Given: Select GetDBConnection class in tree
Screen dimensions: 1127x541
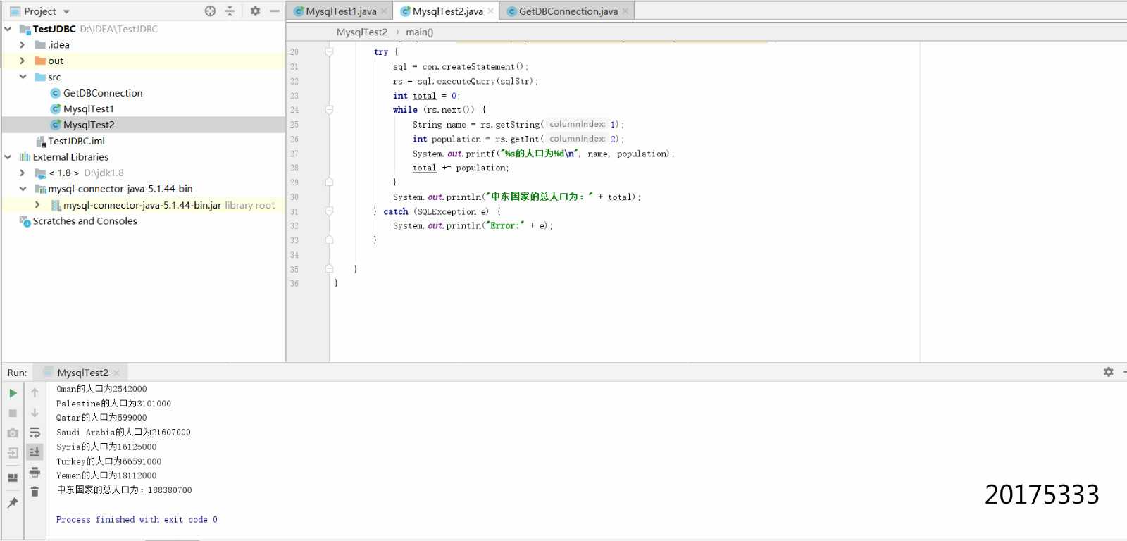Looking at the screenshot, I should click(103, 93).
